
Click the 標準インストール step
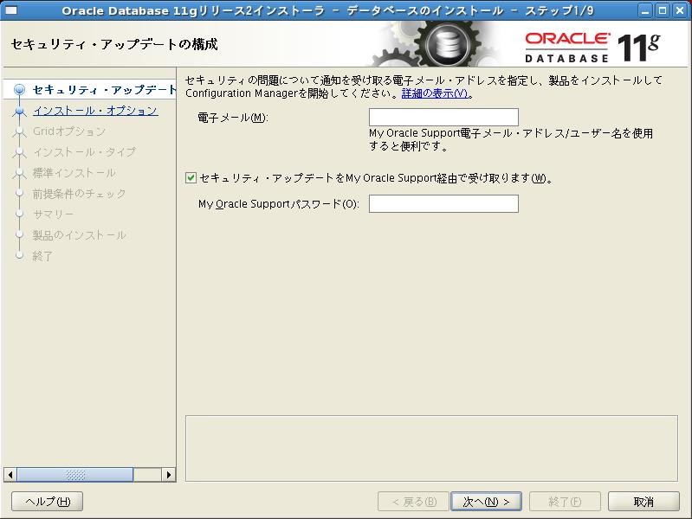[x=74, y=172]
